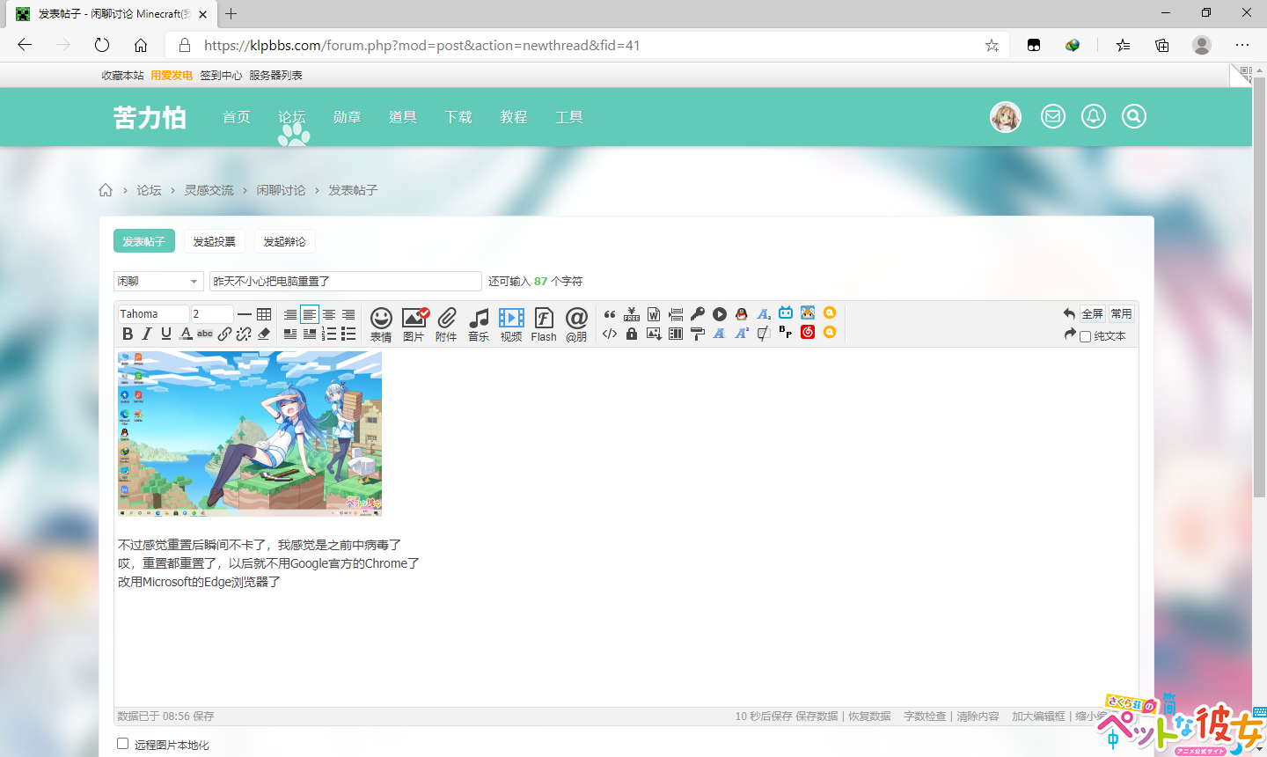This screenshot has width=1267, height=757.
Task: Open the notification bell in the header
Action: tap(1094, 116)
